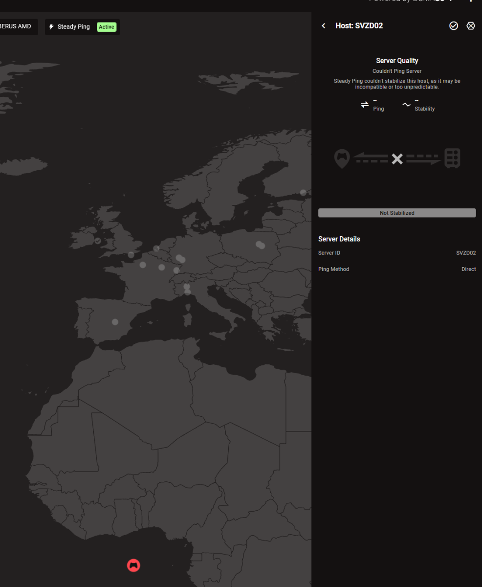Click the SVZD02 Server ID value
The width and height of the screenshot is (482, 587).
(466, 253)
